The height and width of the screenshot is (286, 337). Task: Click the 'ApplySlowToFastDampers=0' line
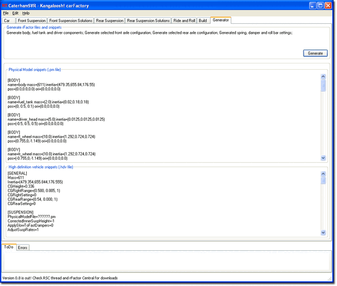[30, 225]
